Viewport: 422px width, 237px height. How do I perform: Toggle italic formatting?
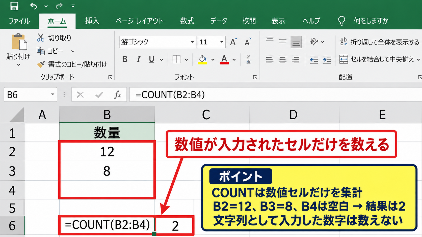coord(138,59)
